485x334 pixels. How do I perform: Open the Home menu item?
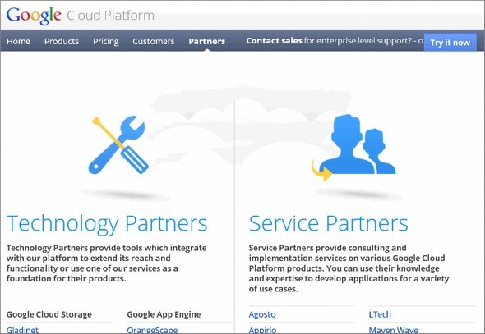point(19,41)
